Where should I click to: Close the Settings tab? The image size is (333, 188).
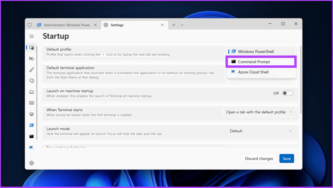[162, 25]
